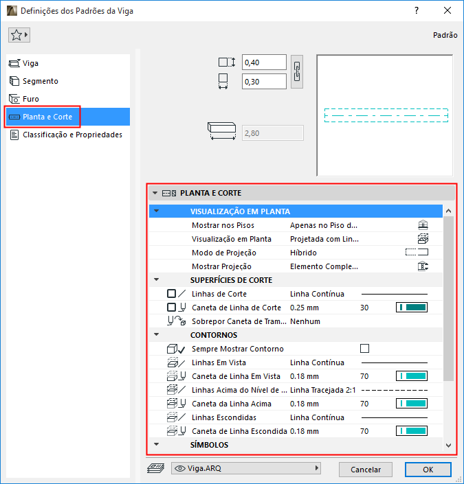This screenshot has width=464, height=484.
Task: Close the Definições dos Padrões dialog
Action: pyautogui.click(x=448, y=11)
